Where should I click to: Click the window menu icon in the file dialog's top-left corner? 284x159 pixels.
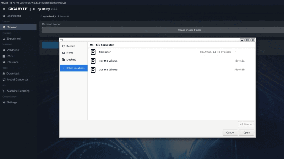coord(61,40)
